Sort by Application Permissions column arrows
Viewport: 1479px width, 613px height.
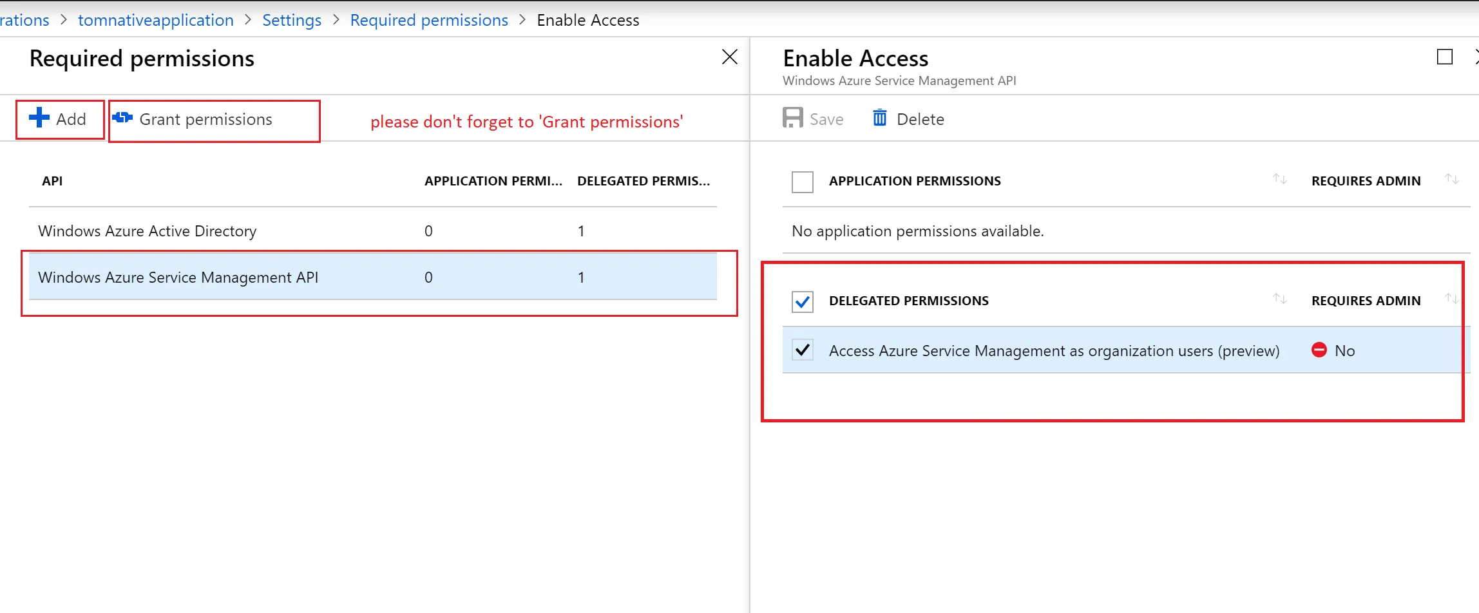[1279, 180]
